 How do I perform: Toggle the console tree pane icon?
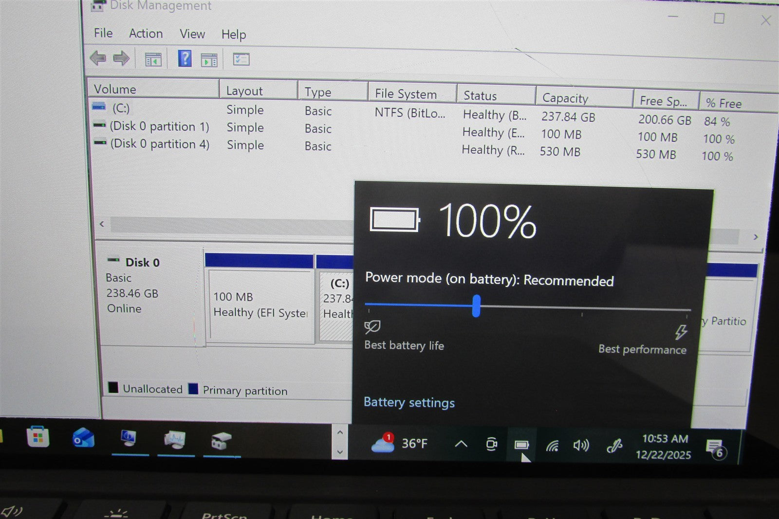(x=152, y=58)
